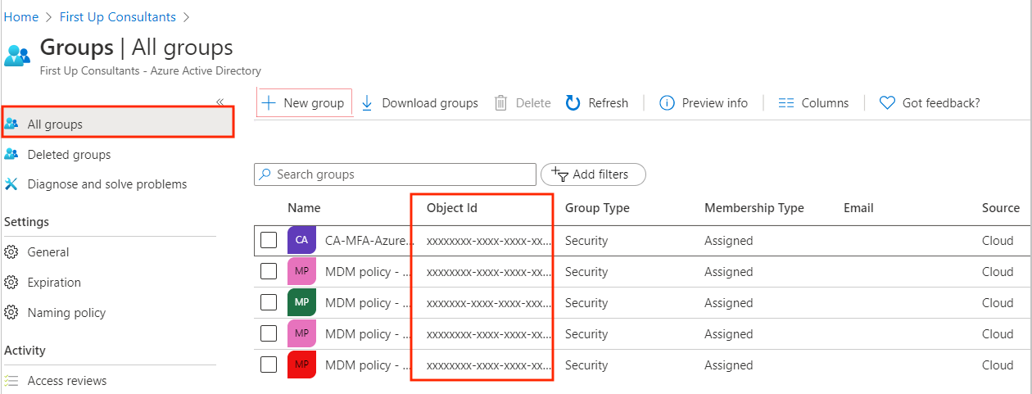Image resolution: width=1032 pixels, height=394 pixels.
Task: Focus the Search groups input field
Action: [x=403, y=174]
